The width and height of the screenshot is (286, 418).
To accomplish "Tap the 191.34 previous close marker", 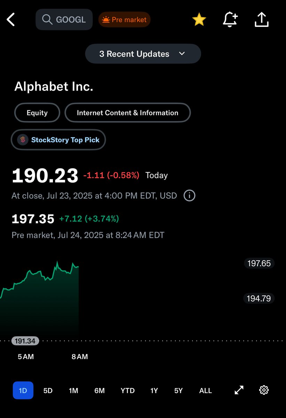I will click(x=25, y=341).
